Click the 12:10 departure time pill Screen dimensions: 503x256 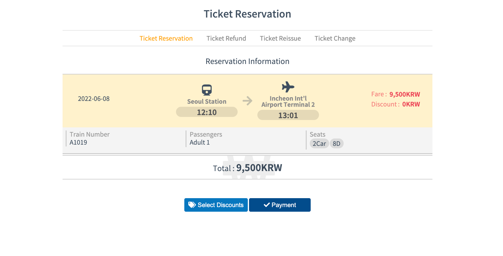(207, 112)
